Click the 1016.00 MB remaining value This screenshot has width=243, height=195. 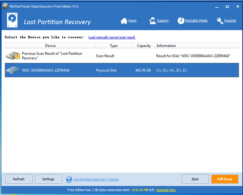[x=140, y=190]
